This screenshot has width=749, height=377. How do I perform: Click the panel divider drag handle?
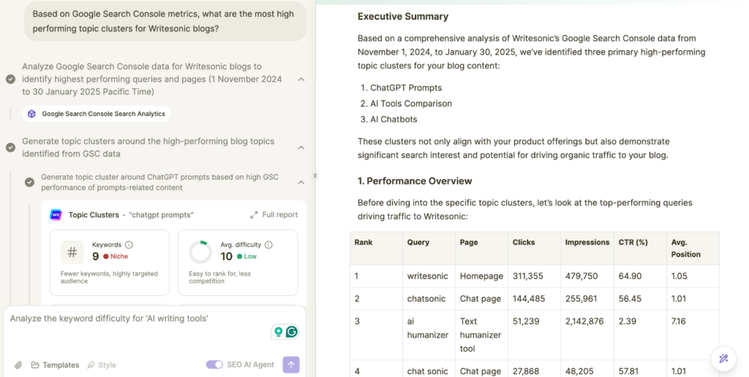tap(315, 175)
